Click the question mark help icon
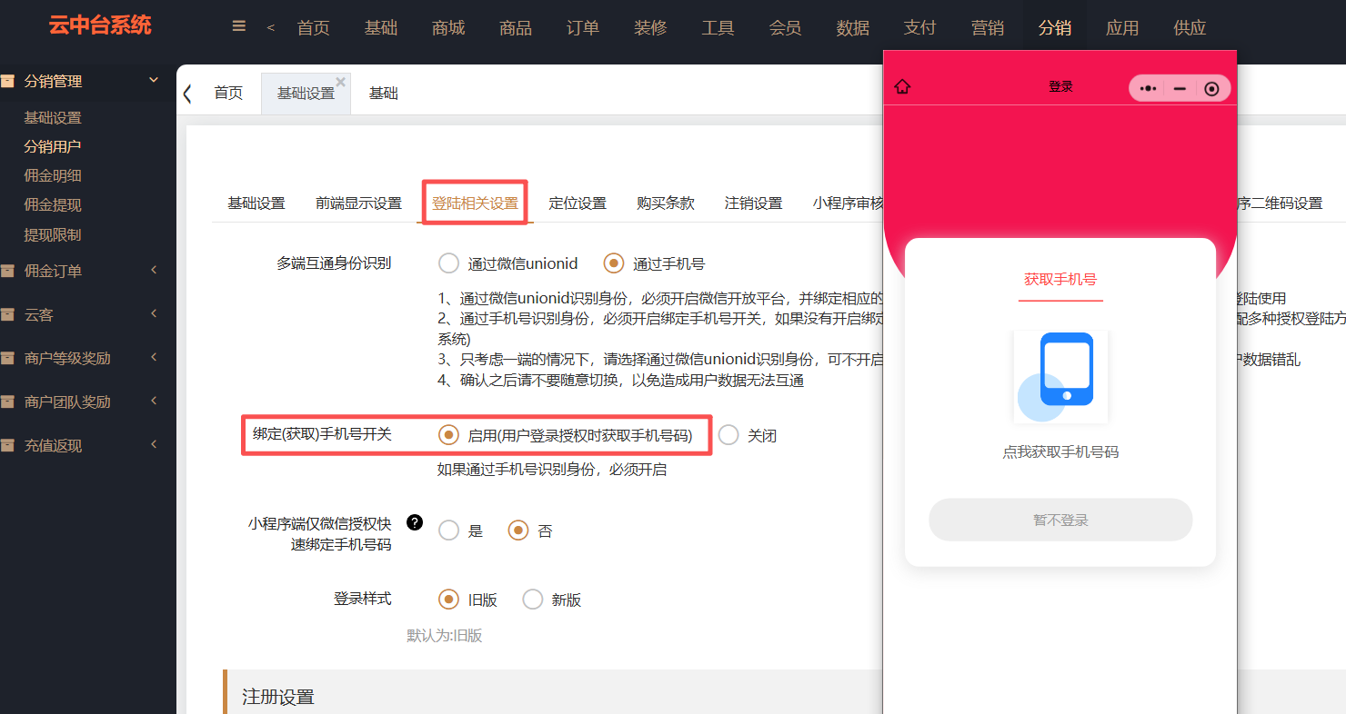Image resolution: width=1346 pixels, height=714 pixels. pos(415,522)
